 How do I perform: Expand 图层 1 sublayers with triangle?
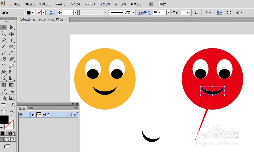coord(33,114)
